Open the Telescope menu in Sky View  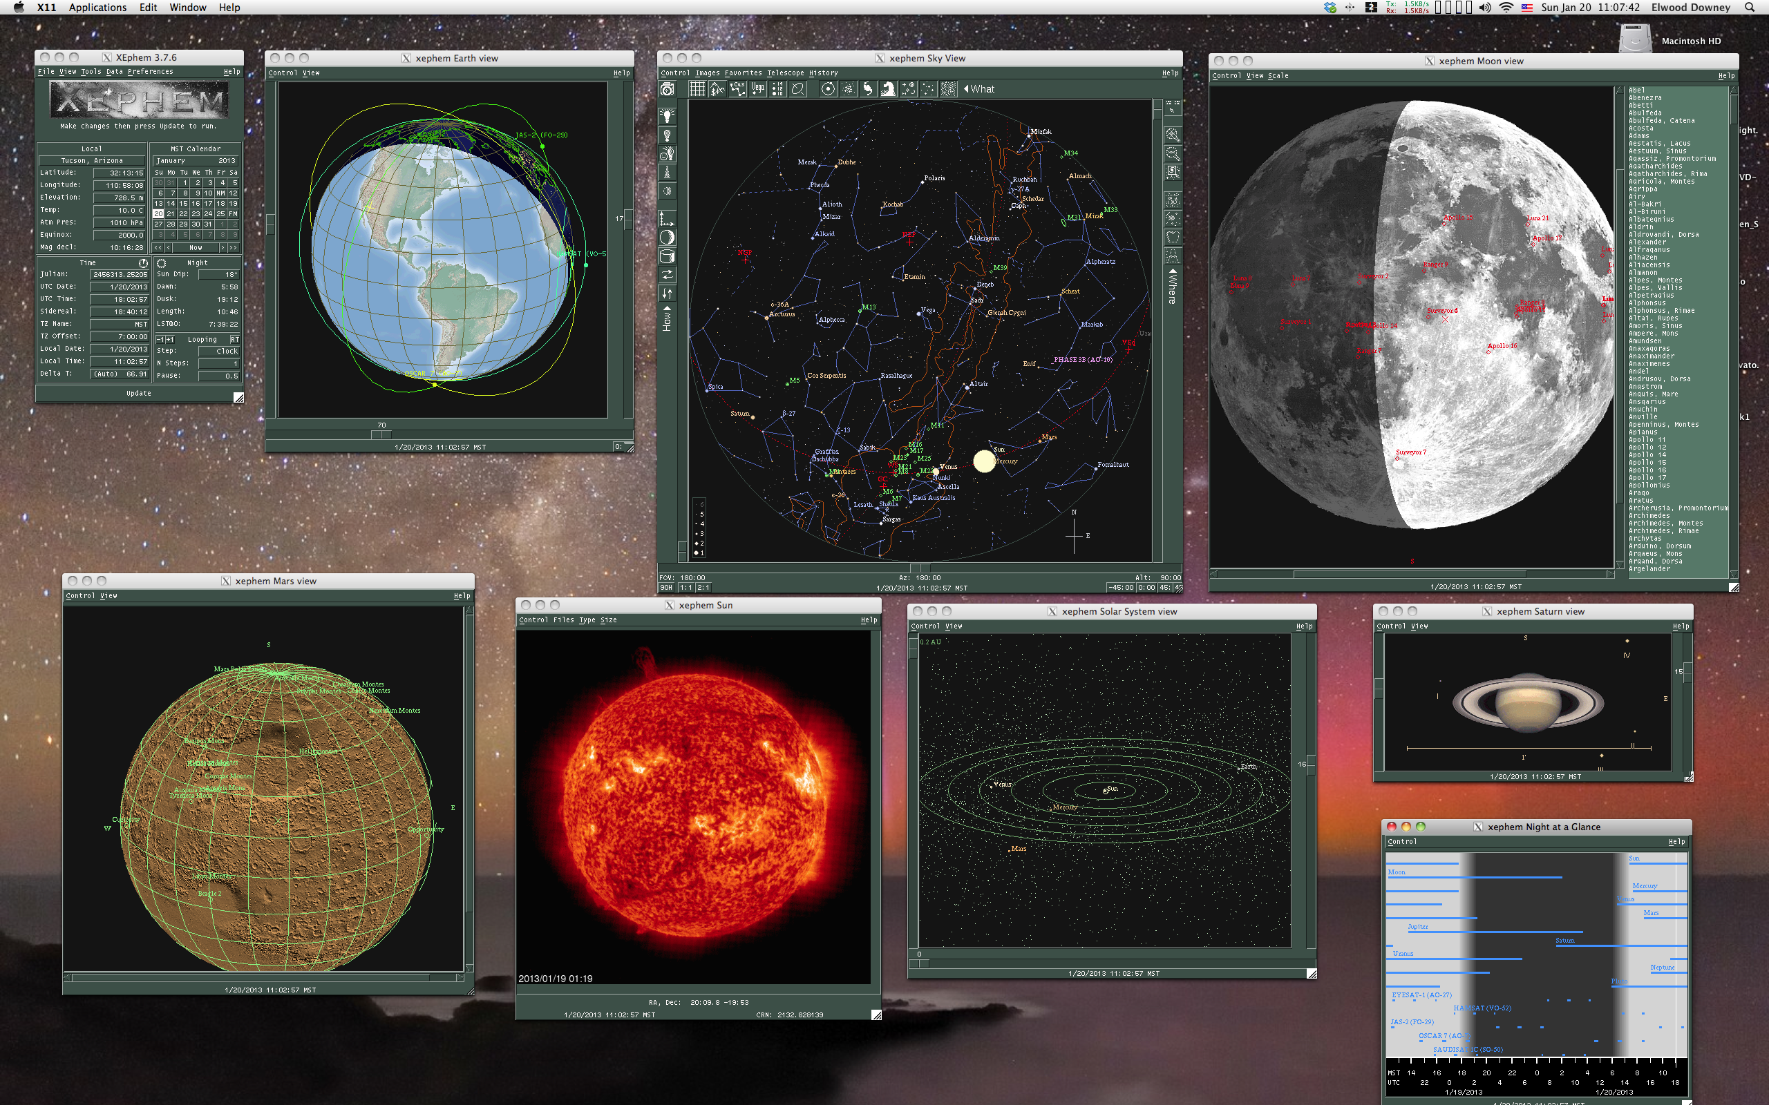click(785, 73)
